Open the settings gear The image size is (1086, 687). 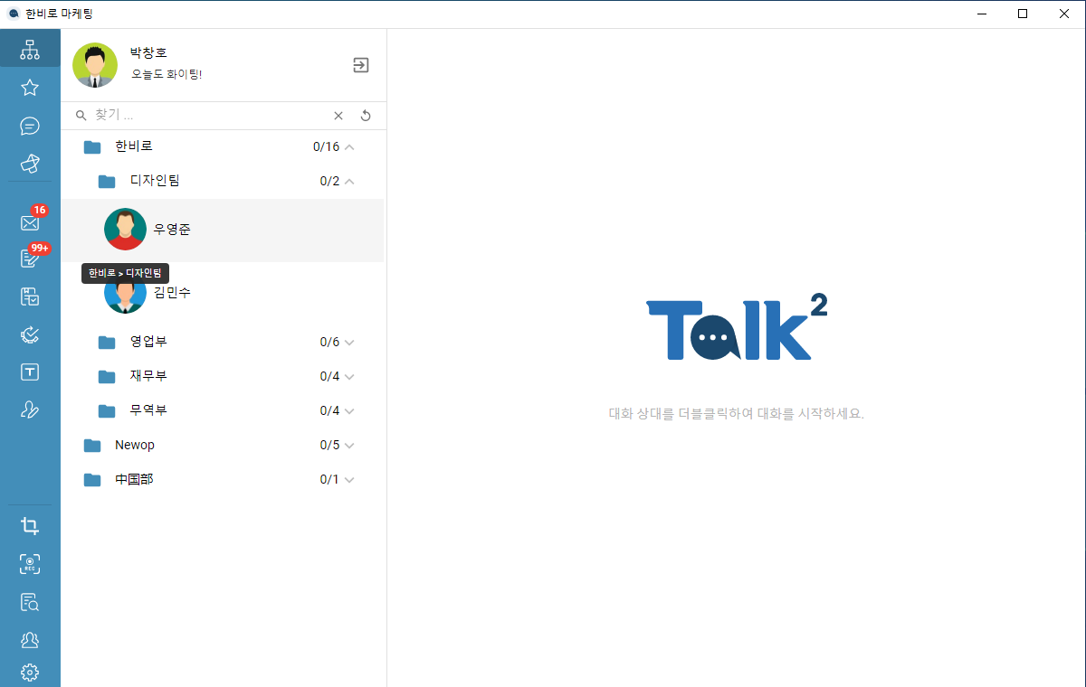click(30, 673)
